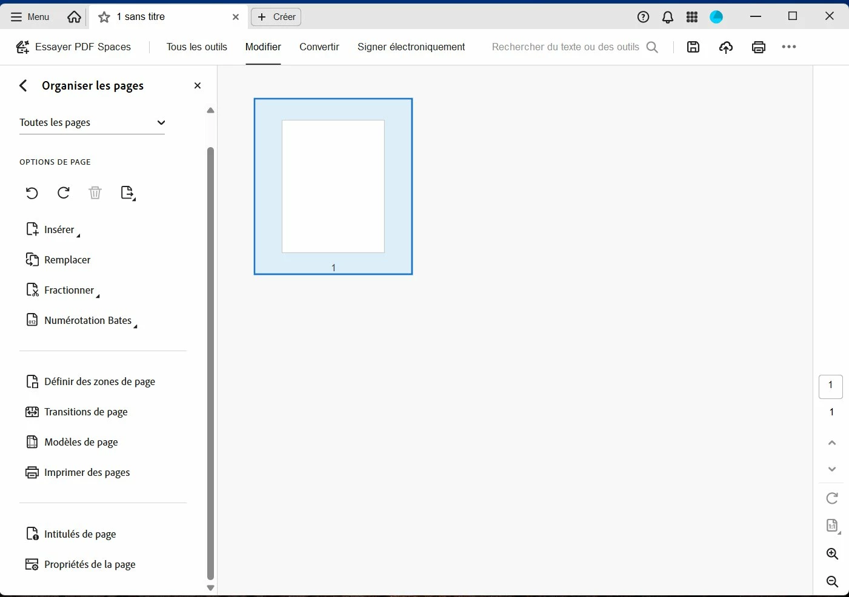
Task: Print the file using the top printer icon
Action: [759, 47]
